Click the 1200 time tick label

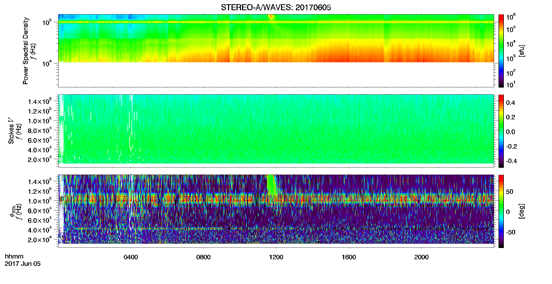click(276, 257)
